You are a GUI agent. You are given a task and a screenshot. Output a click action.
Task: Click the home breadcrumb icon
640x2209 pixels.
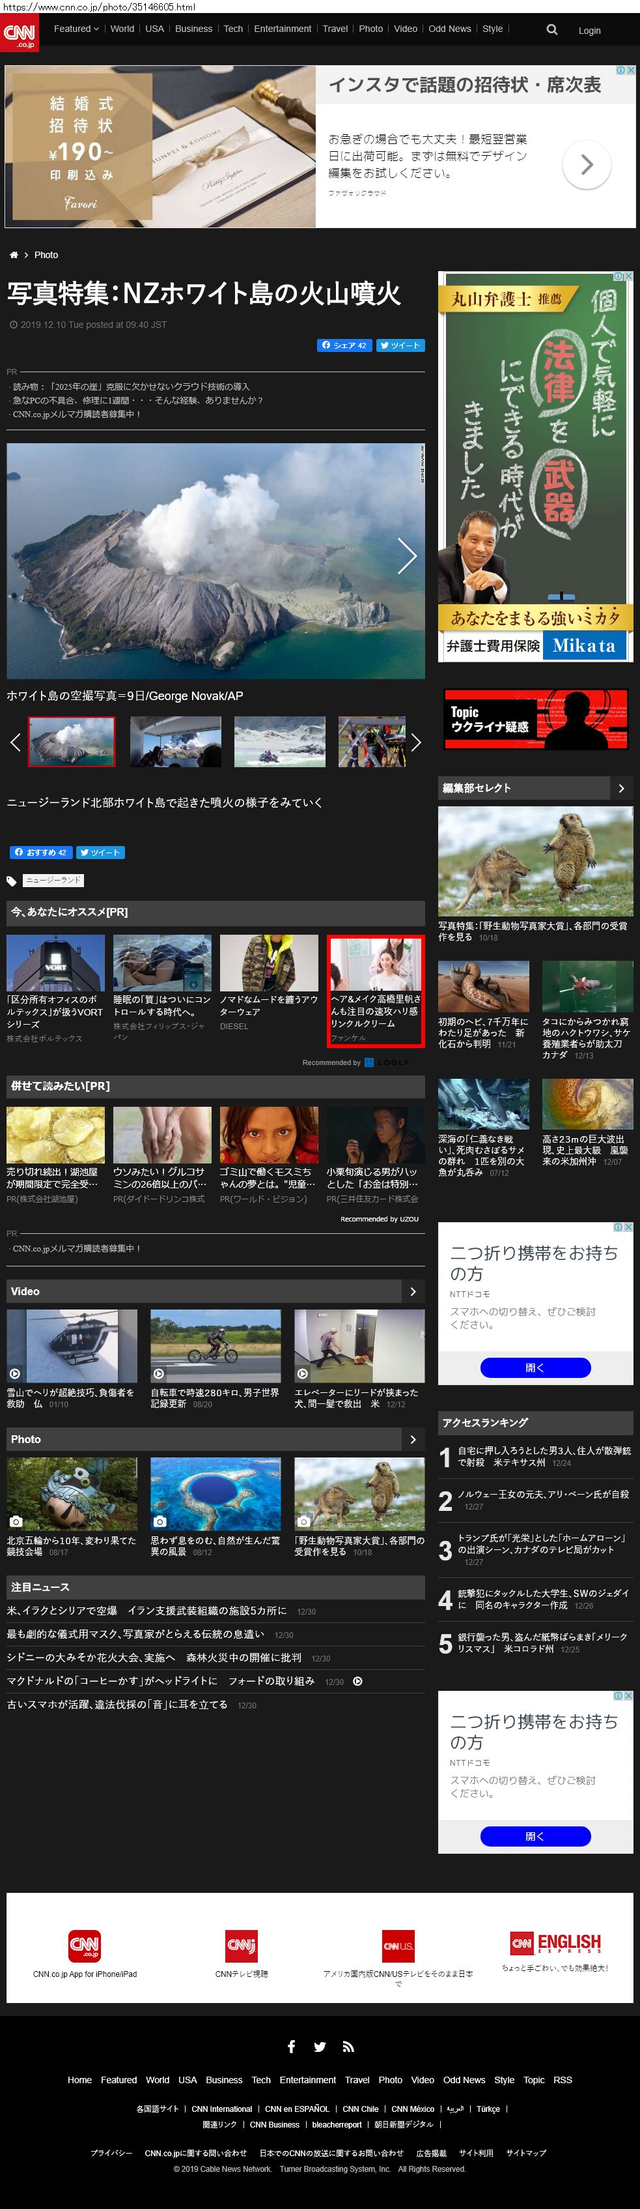14,256
